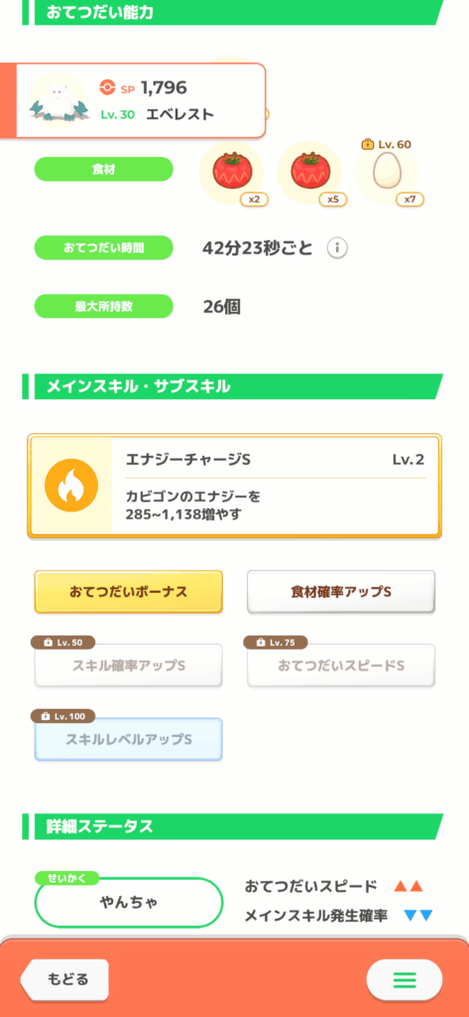Tap the orange flame main skill icon
Viewport: 469px width, 1017px height.
[71, 486]
